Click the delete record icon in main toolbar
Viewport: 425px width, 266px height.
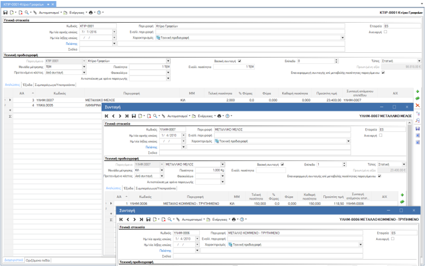[x=20, y=12]
